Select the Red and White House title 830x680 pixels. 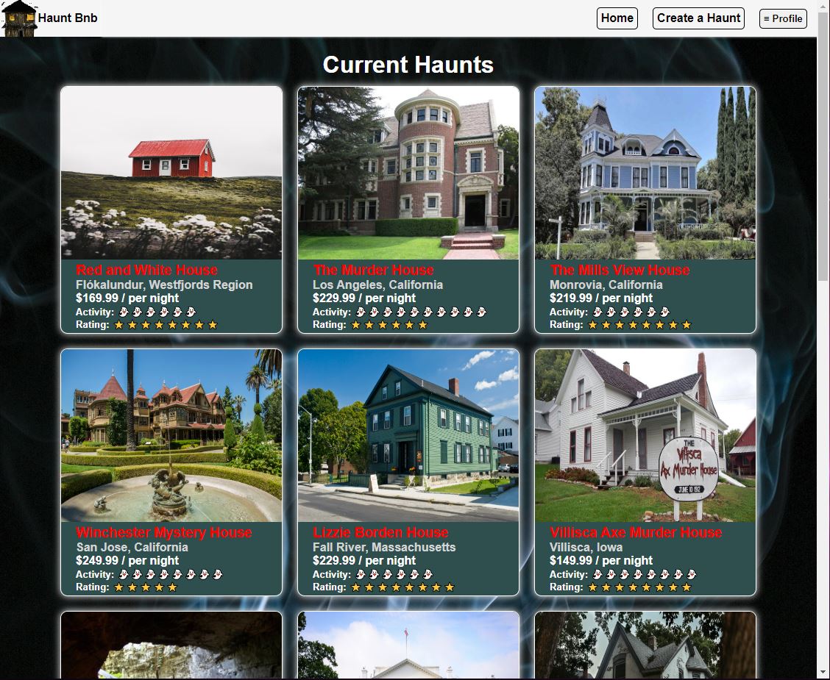click(x=146, y=271)
